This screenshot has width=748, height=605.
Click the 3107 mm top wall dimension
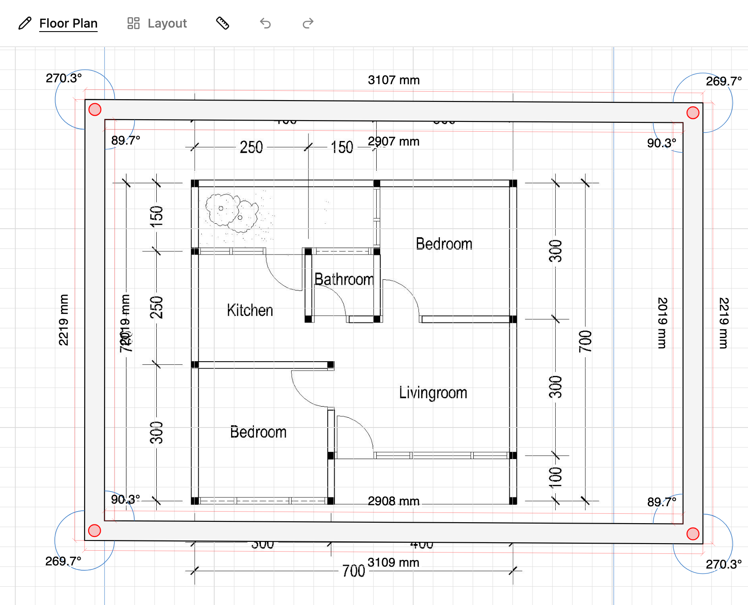click(x=394, y=80)
